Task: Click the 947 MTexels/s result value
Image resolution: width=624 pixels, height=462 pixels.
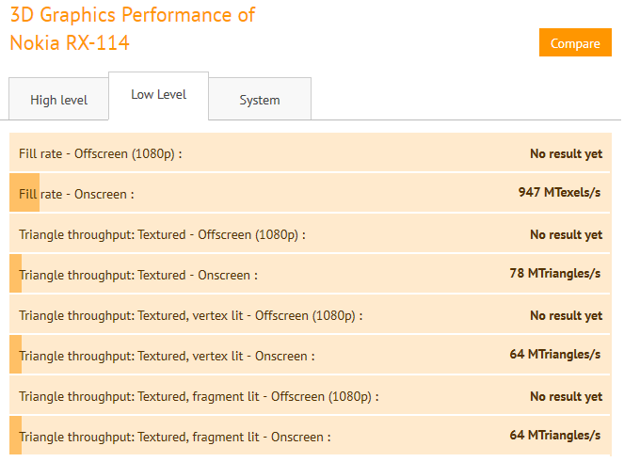Action: pyautogui.click(x=559, y=193)
